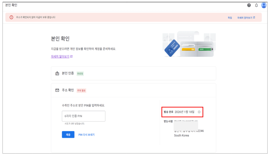Collapse the 주소 확인 section header
This screenshot has width=270, height=156.
133,90
